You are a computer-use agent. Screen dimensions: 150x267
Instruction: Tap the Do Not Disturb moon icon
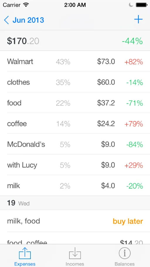click(x=131, y=5)
